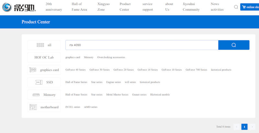Select page 1 in pagination
259x133 pixels.
244,127
